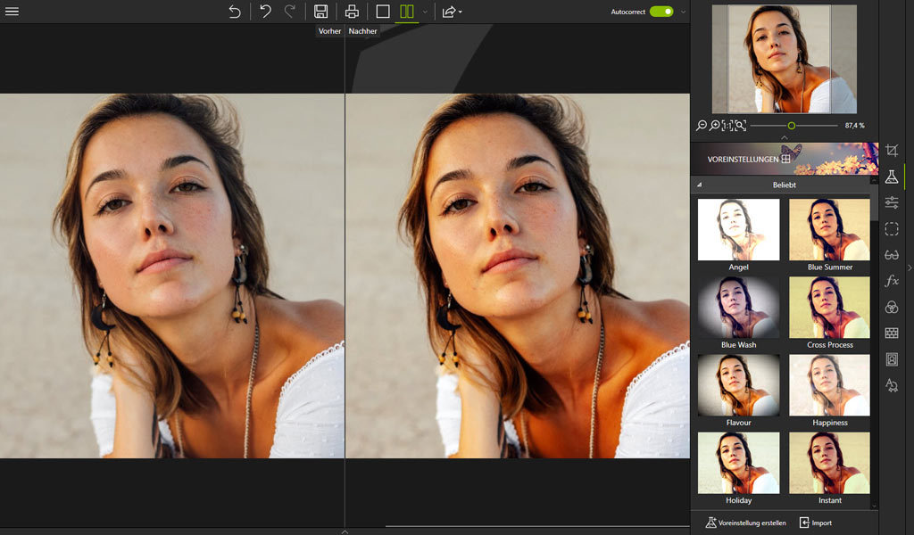Click the zoom level slider handle
914x535 pixels.
point(791,126)
